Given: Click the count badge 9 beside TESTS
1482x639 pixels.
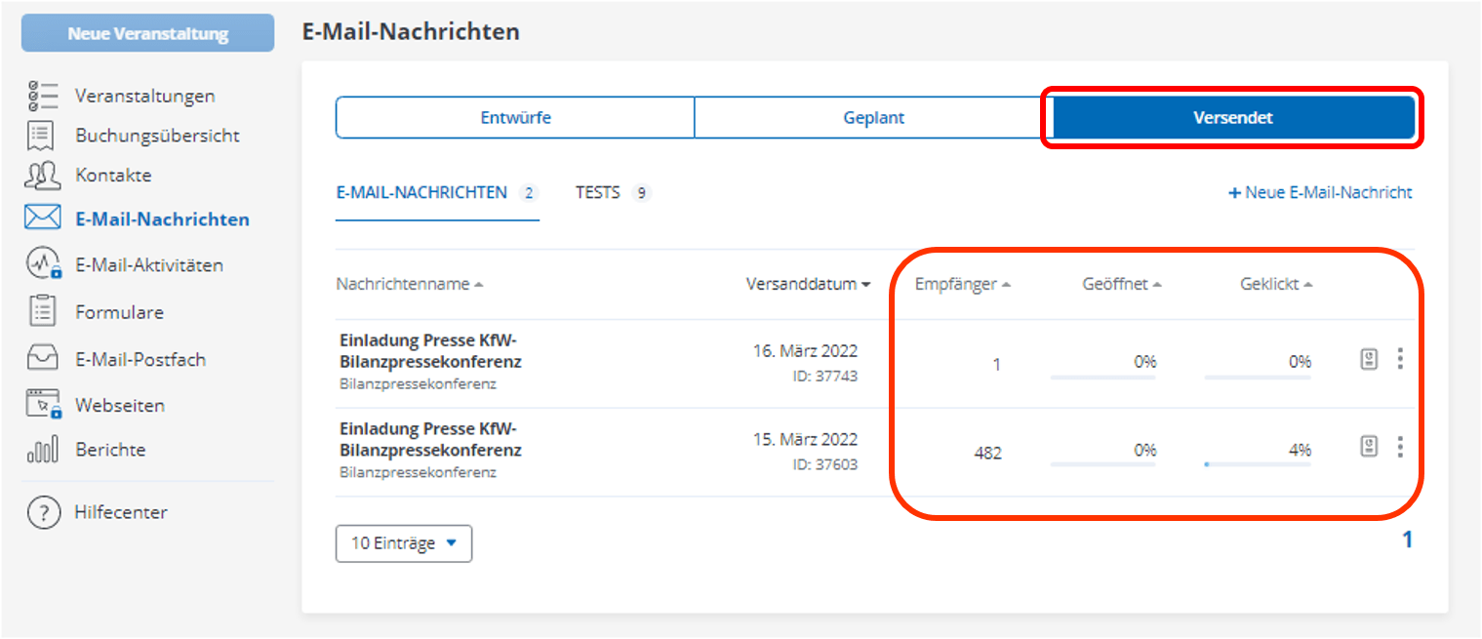Looking at the screenshot, I should point(641,193).
